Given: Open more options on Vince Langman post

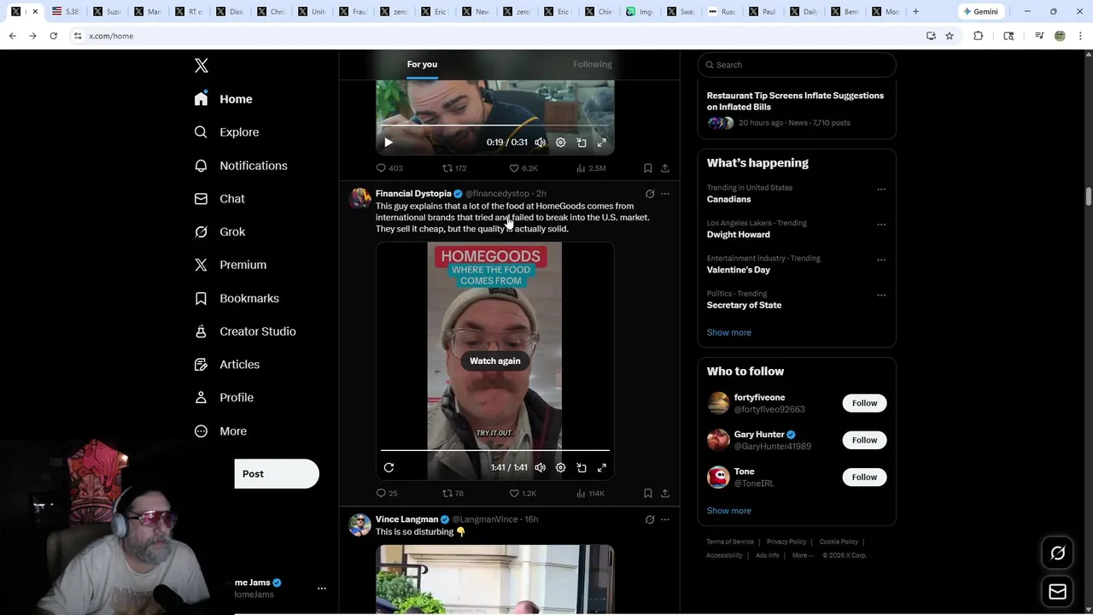Looking at the screenshot, I should coord(665,519).
